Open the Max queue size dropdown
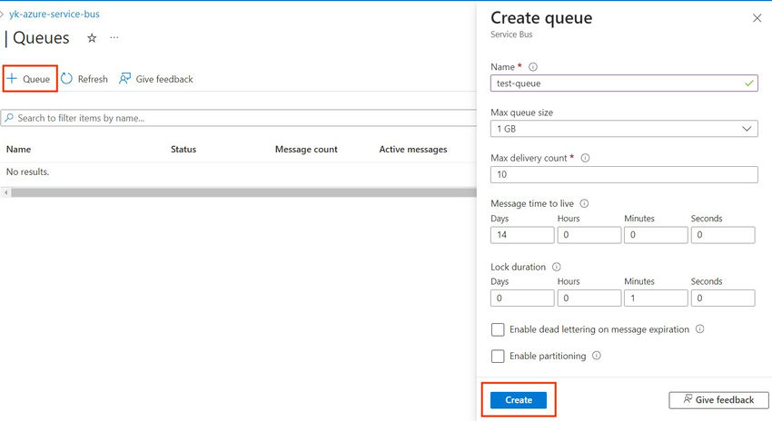Viewport: 772px width, 421px height. point(623,129)
